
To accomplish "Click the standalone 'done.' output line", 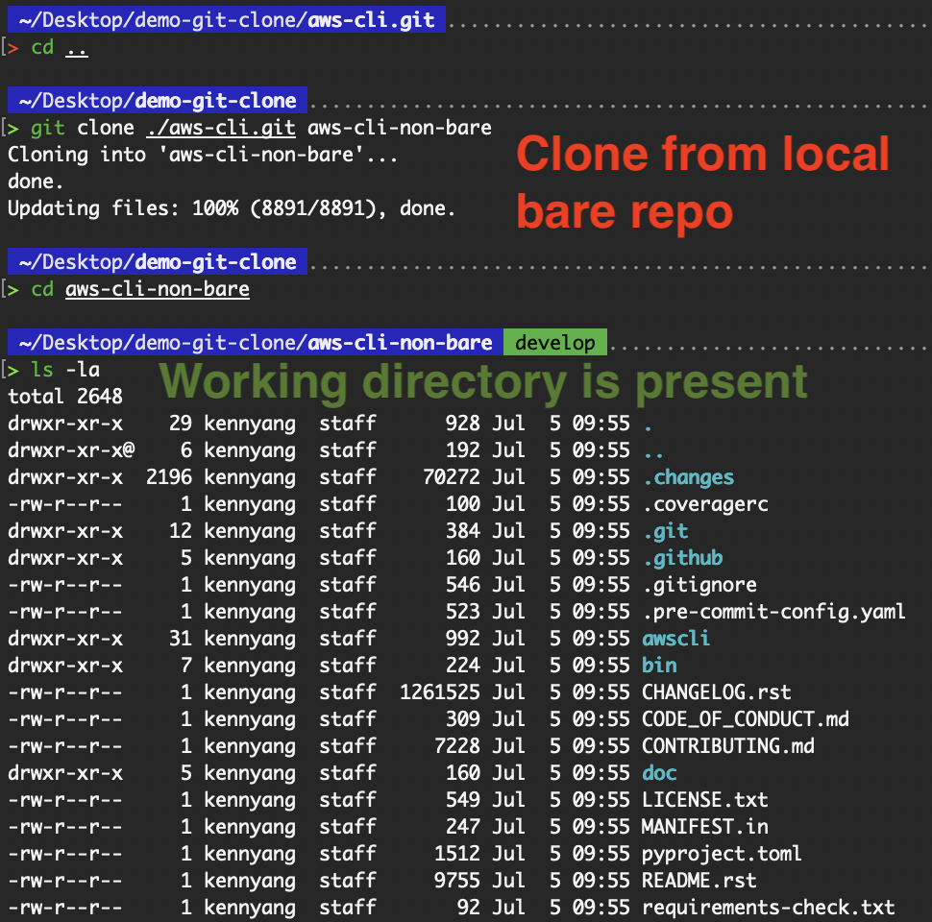I will [x=36, y=182].
